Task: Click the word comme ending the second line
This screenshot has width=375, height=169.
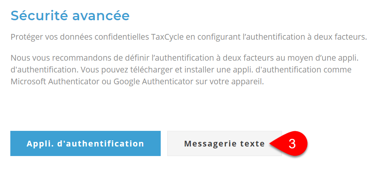Action: click(x=337, y=70)
